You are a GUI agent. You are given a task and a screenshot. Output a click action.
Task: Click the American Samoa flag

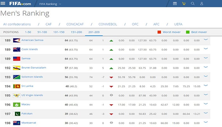[16, 40]
